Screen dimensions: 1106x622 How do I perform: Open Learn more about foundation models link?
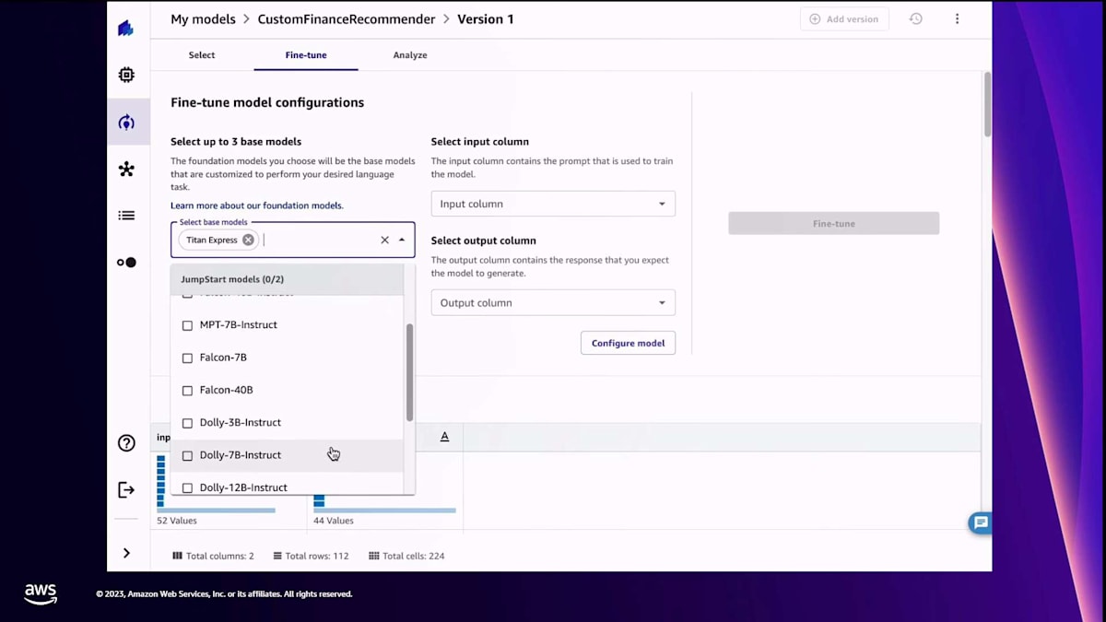(x=256, y=205)
